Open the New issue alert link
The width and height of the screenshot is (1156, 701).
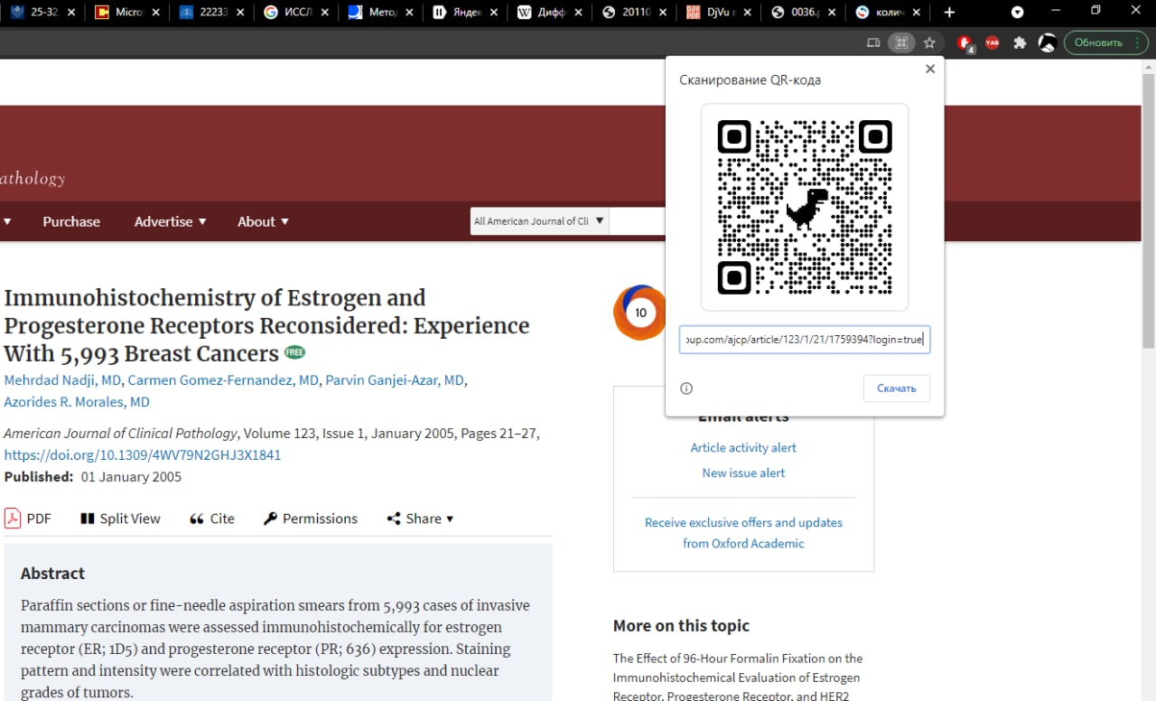point(743,472)
